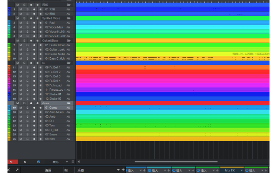The width and height of the screenshot is (277, 173).
Task: Select track name '09 Fx Dell 3'
Action: click(53, 76)
